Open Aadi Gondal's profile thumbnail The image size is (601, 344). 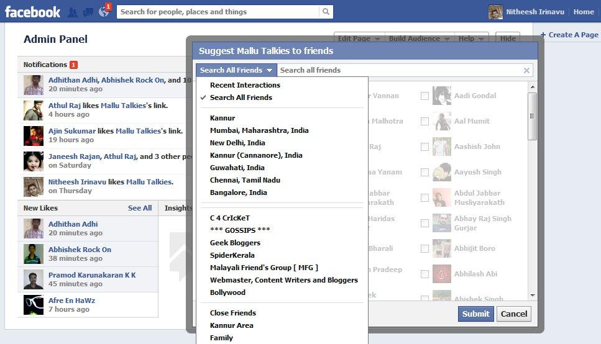click(441, 96)
